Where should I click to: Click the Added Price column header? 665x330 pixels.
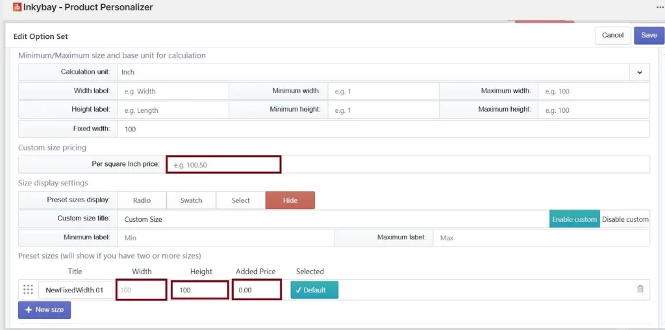[256, 272]
